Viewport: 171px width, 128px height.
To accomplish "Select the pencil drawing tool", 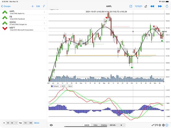I will tap(146, 6).
